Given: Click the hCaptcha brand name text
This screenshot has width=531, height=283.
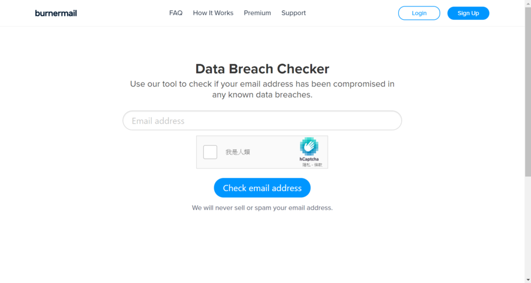Looking at the screenshot, I should point(309,159).
